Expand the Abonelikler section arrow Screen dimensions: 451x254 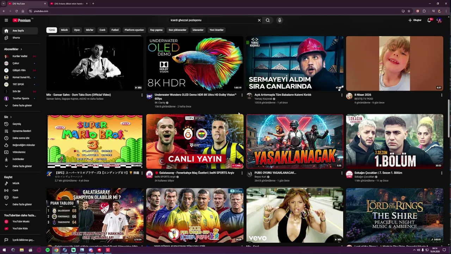coord(21,49)
